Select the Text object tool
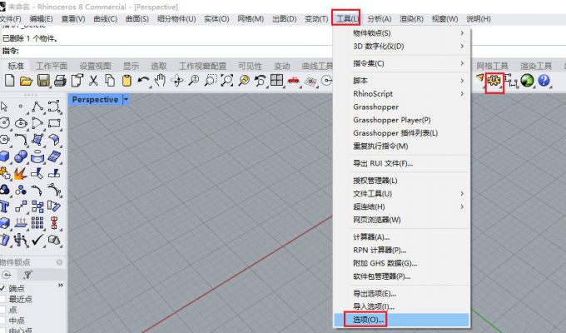566x333 pixels. 4,206
